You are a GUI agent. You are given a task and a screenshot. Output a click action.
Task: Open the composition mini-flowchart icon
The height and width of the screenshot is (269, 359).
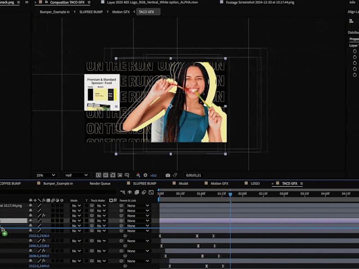pyautogui.click(x=123, y=192)
